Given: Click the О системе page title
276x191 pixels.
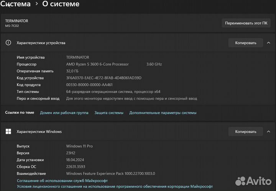Looking at the screenshot, I should pos(61,4).
